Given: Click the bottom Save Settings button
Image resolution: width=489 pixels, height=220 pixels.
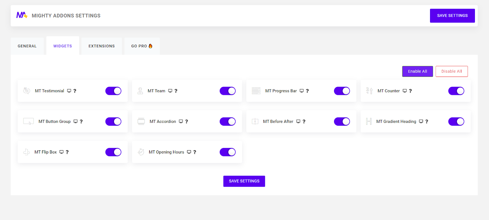Looking at the screenshot, I should point(244,181).
